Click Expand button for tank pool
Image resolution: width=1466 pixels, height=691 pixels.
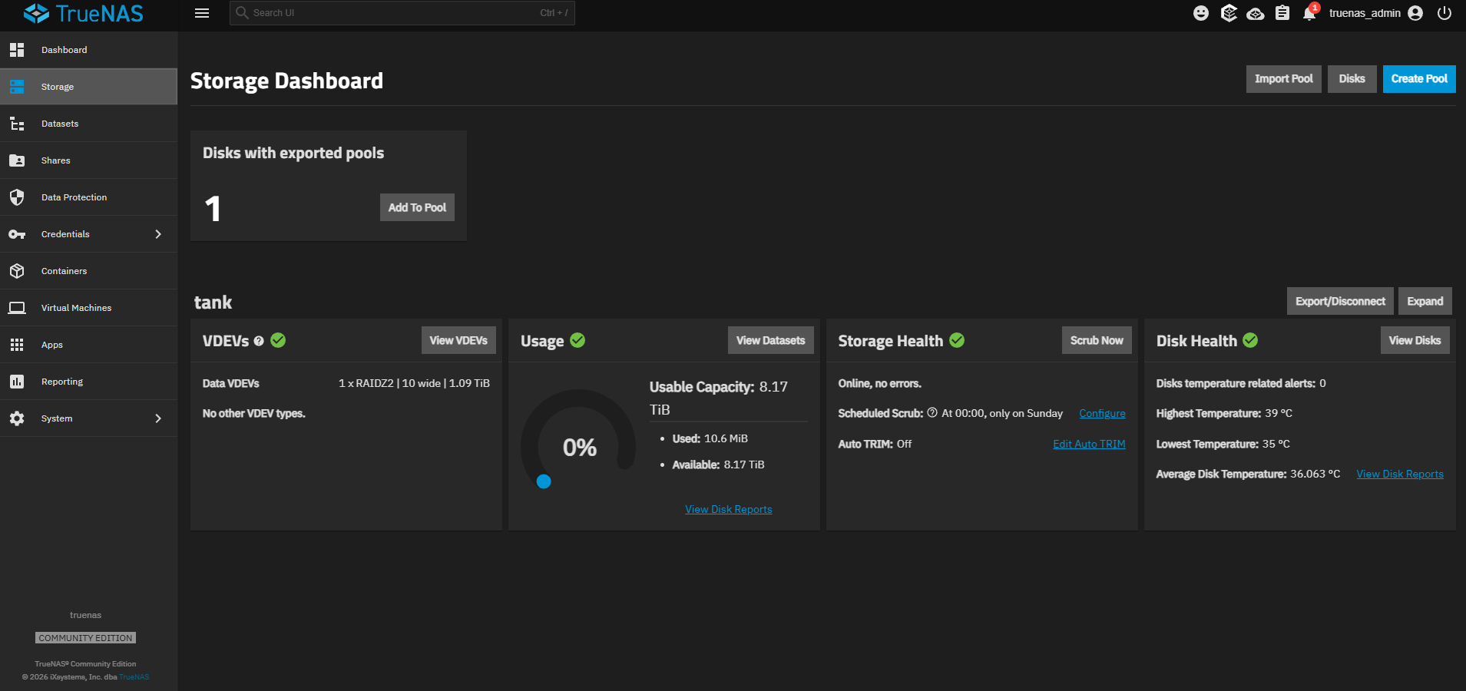pyautogui.click(x=1425, y=301)
